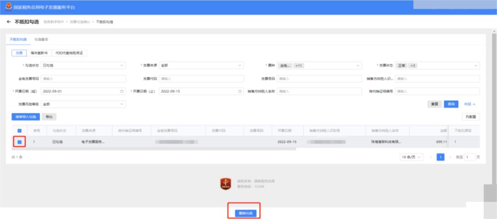Click the tax bureau emblem logo in header
Viewport: 497px width, 219px height.
(8, 7)
